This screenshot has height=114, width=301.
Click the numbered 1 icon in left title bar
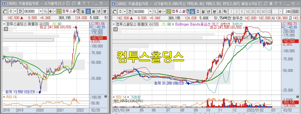tap(4, 3)
